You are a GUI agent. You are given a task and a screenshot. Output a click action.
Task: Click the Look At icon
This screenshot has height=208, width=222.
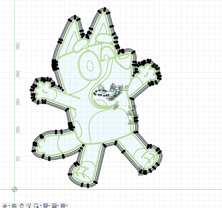pyautogui.click(x=14, y=206)
